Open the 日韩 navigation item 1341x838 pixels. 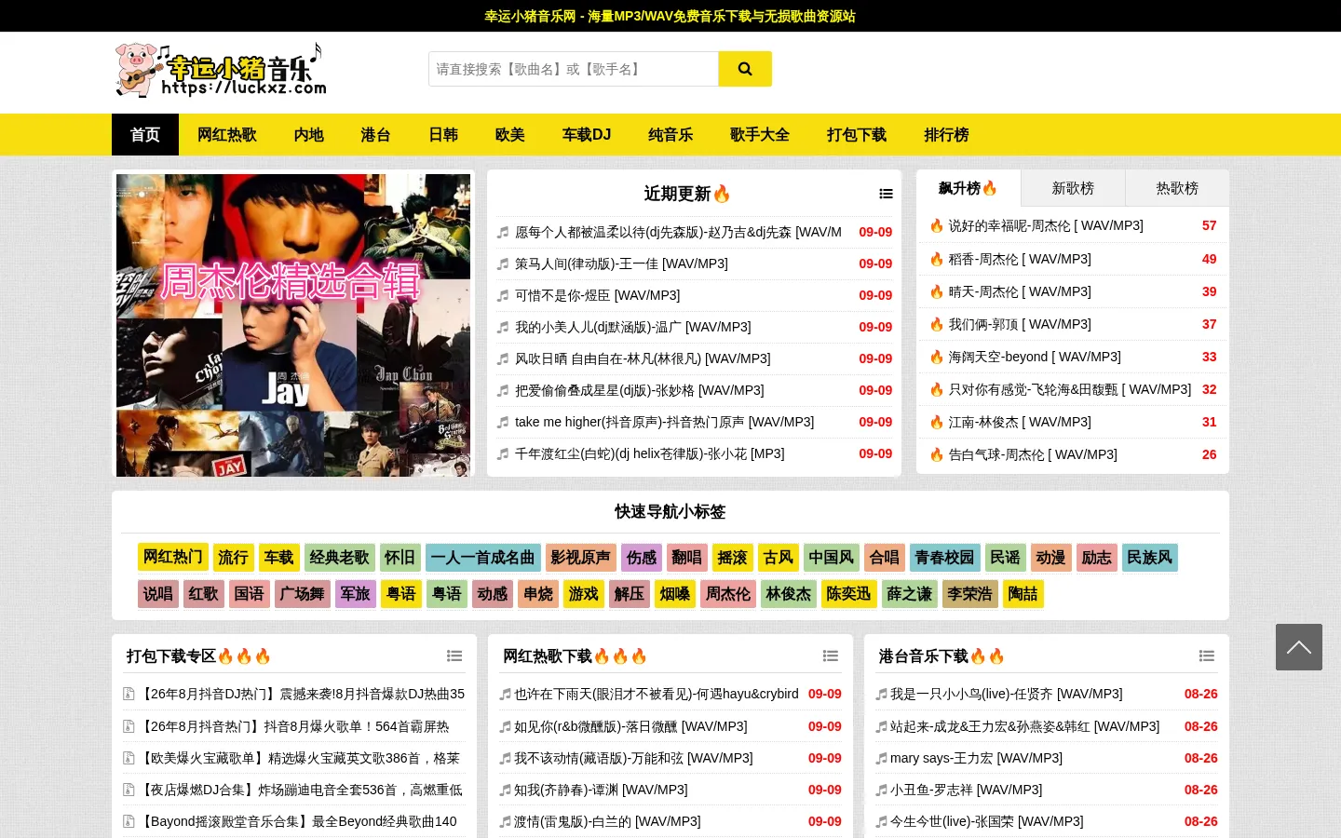point(443,135)
